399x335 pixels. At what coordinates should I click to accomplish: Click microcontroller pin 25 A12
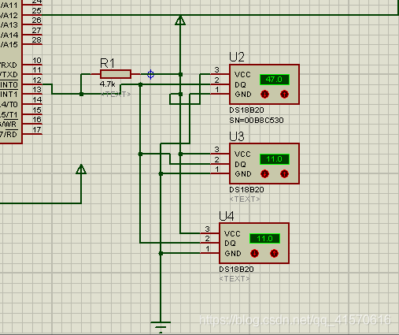pyautogui.click(x=32, y=15)
